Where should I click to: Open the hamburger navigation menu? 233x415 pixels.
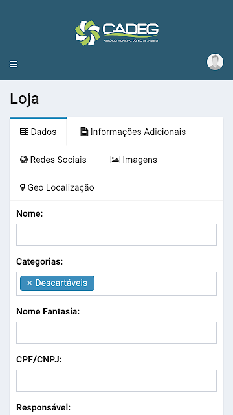[14, 64]
